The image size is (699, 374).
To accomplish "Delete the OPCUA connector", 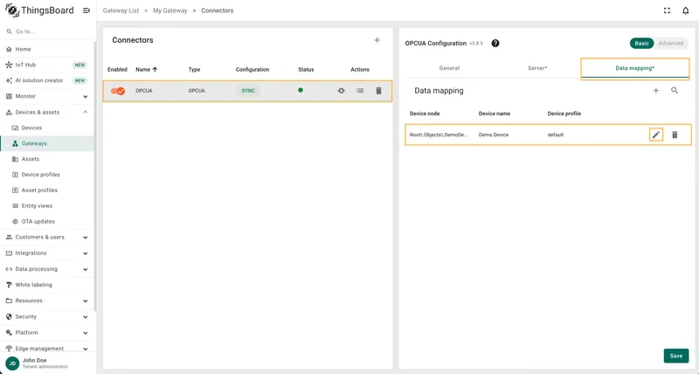I will [378, 91].
